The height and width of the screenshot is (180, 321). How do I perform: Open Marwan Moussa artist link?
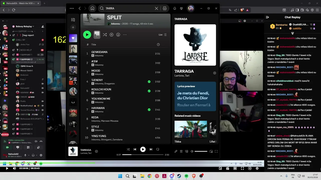point(110,121)
